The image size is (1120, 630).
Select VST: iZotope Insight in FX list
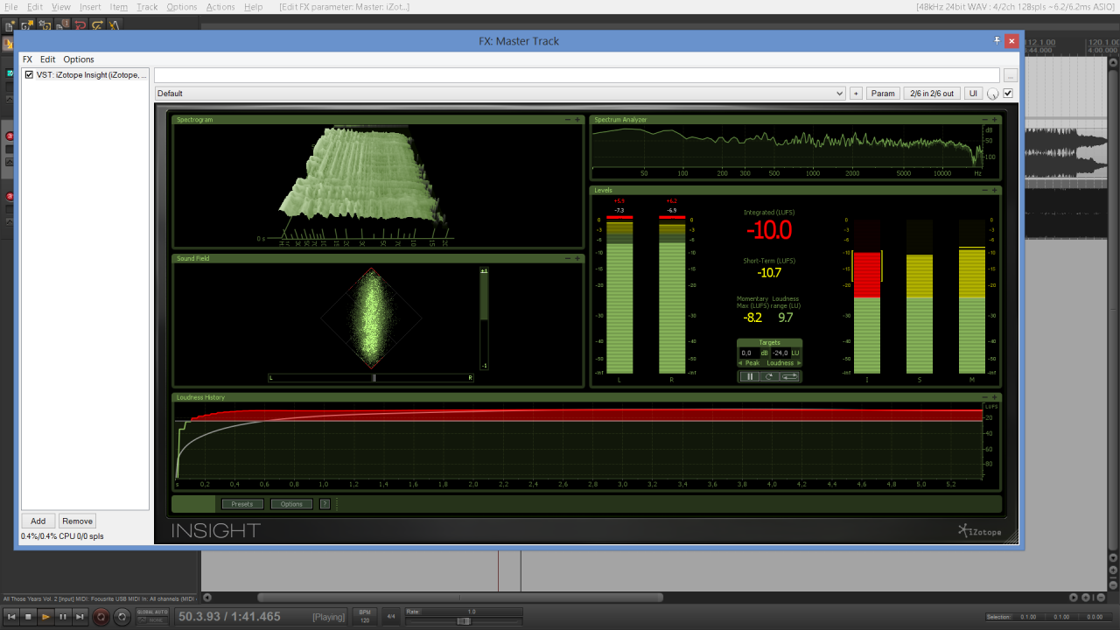[92, 75]
